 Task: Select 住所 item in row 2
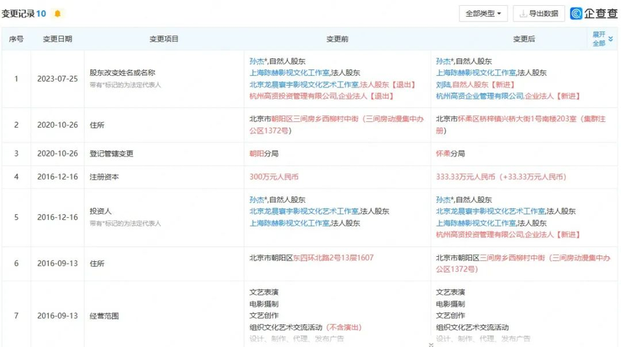(x=97, y=125)
